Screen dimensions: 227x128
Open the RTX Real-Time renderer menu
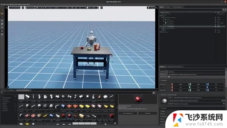tap(15, 8)
